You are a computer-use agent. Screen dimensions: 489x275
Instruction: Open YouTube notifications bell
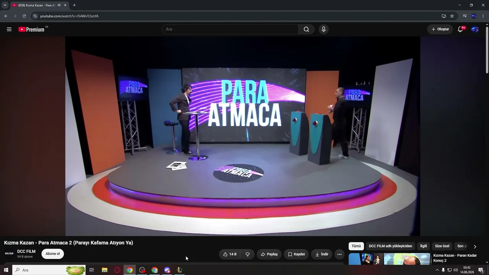click(460, 29)
